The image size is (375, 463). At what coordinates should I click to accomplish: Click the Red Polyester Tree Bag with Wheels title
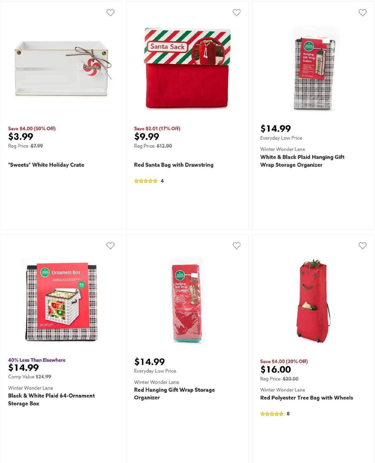tap(307, 398)
